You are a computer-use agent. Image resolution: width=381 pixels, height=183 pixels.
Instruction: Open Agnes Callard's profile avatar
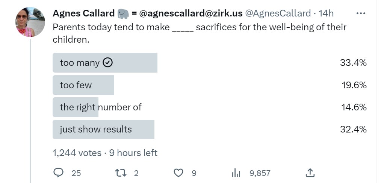click(x=30, y=22)
